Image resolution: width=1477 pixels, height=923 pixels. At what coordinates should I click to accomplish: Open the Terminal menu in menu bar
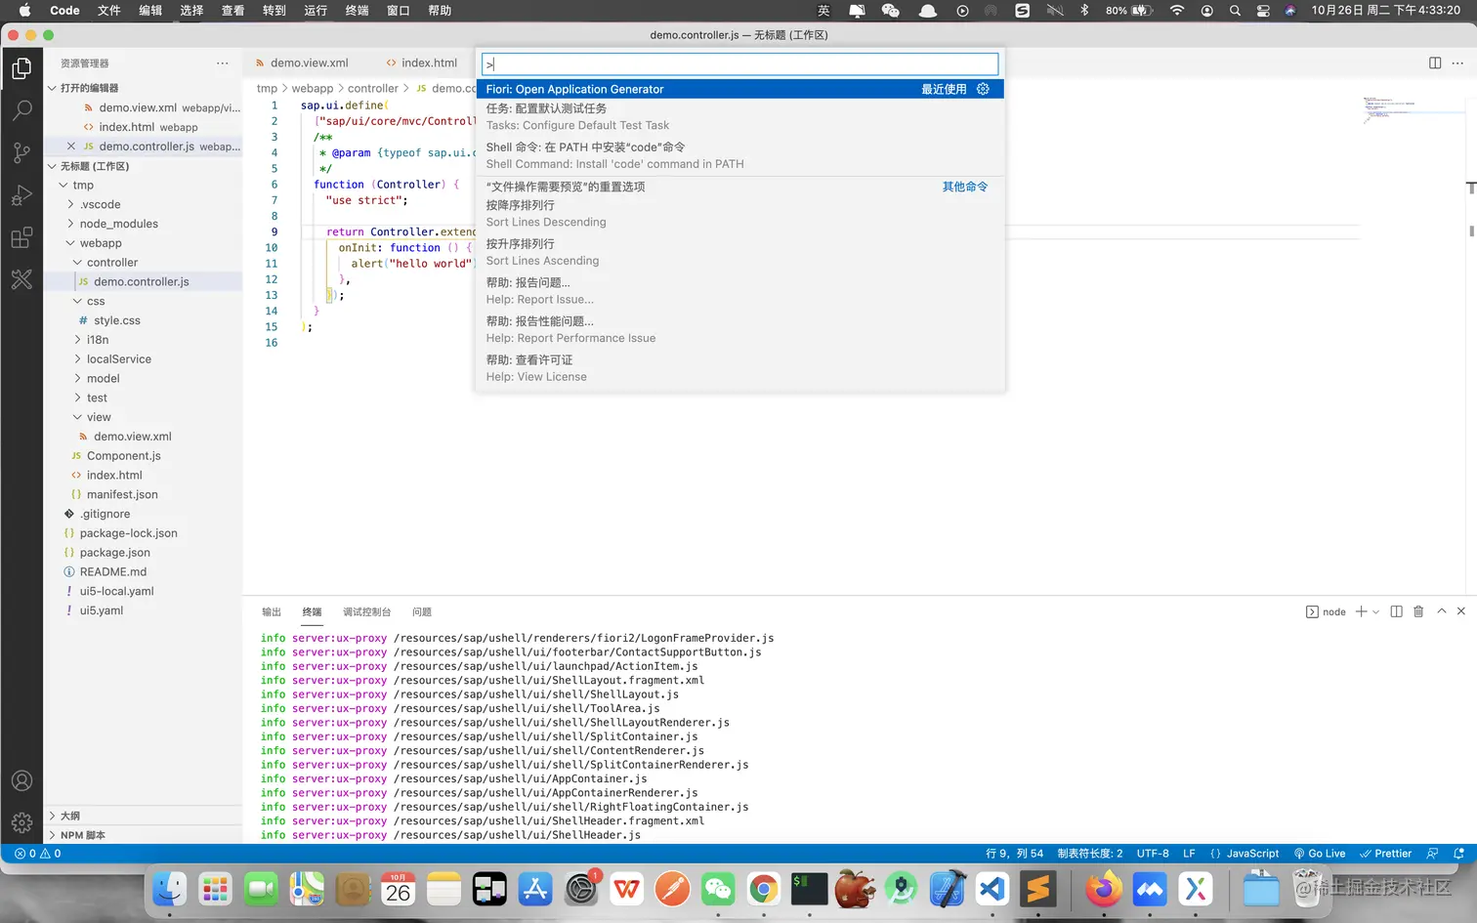(x=357, y=11)
